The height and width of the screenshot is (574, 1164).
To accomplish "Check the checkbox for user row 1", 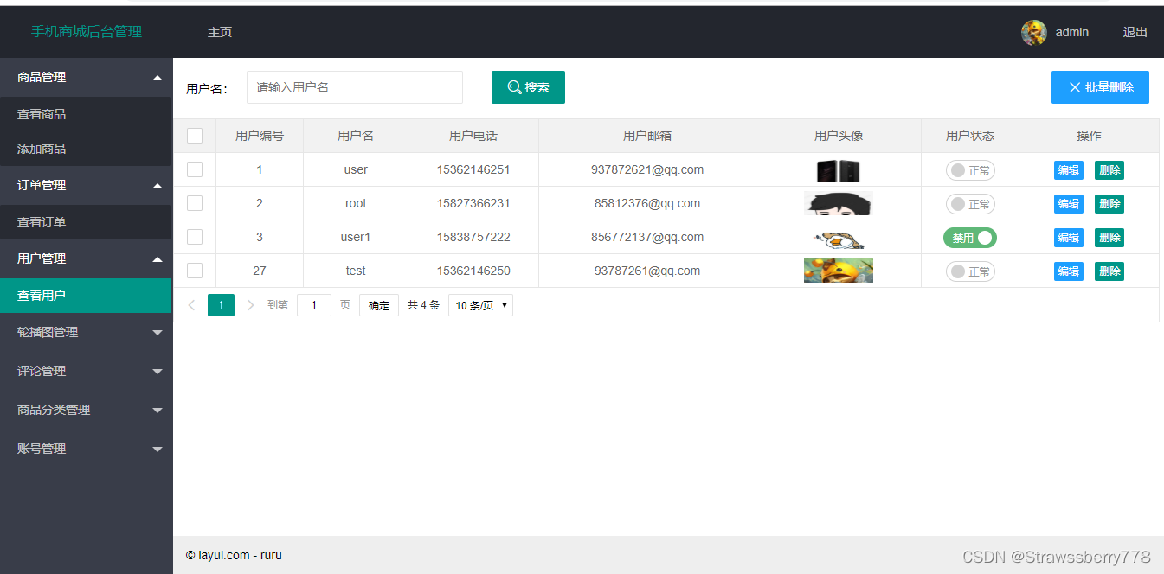I will point(195,169).
